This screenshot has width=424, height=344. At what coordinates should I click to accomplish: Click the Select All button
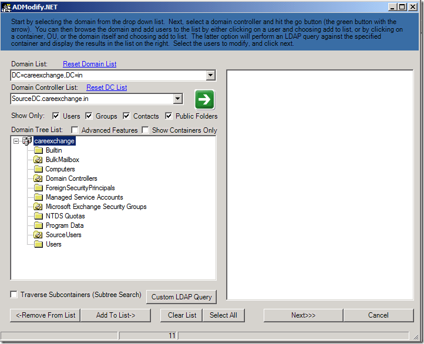pos(223,315)
